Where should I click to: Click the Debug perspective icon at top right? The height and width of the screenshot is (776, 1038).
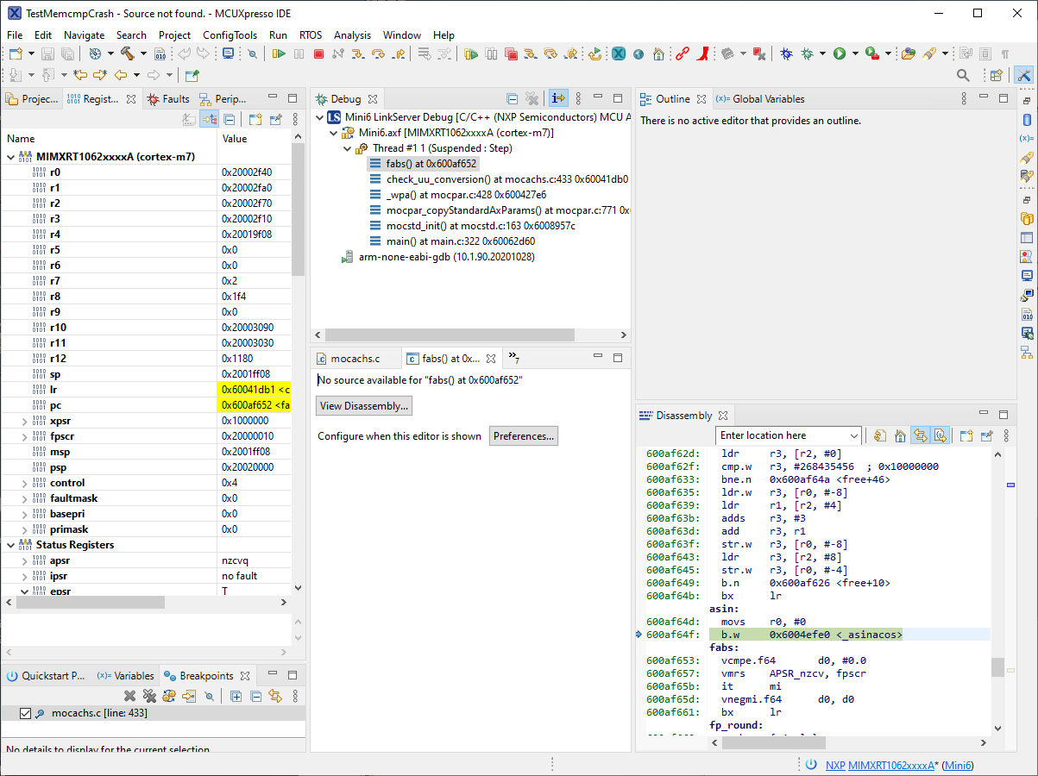coord(1024,73)
